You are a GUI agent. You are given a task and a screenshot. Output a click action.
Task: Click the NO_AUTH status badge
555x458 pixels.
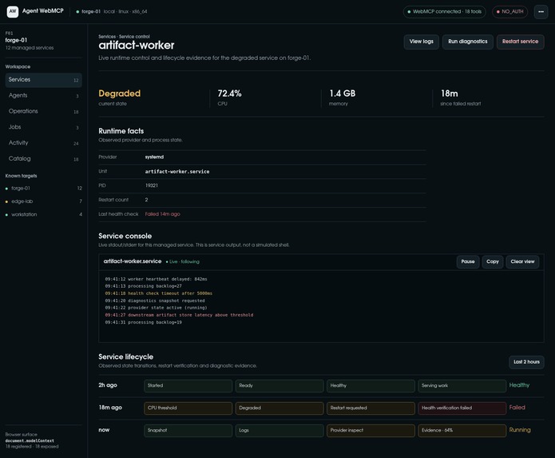pyautogui.click(x=509, y=12)
